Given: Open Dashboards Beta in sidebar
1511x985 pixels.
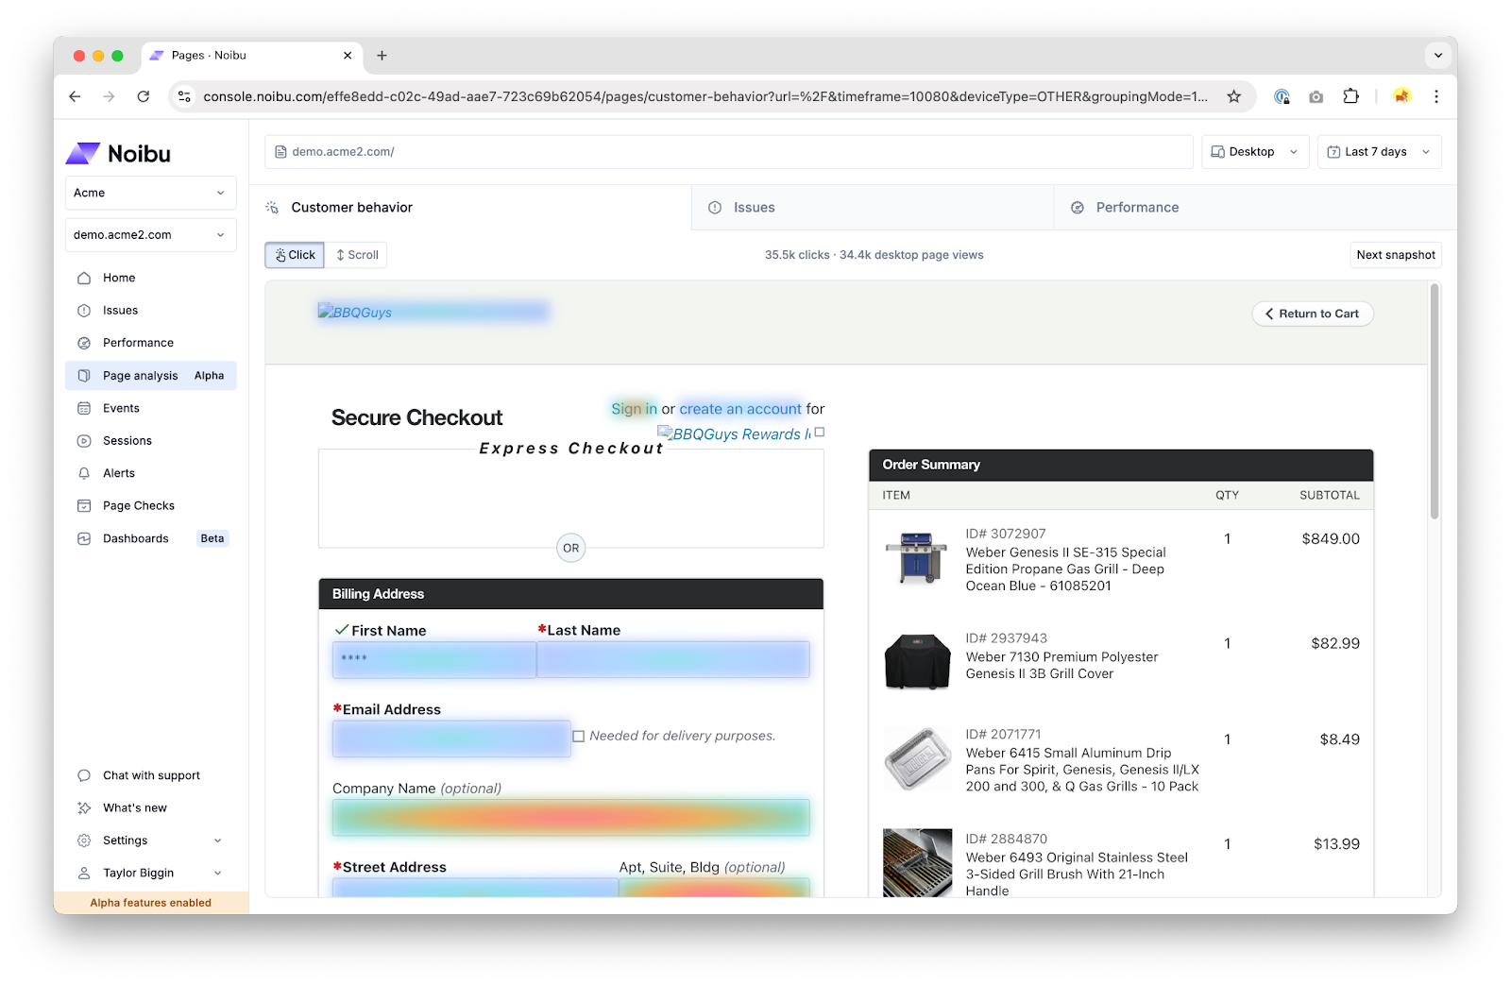Looking at the screenshot, I should [150, 538].
